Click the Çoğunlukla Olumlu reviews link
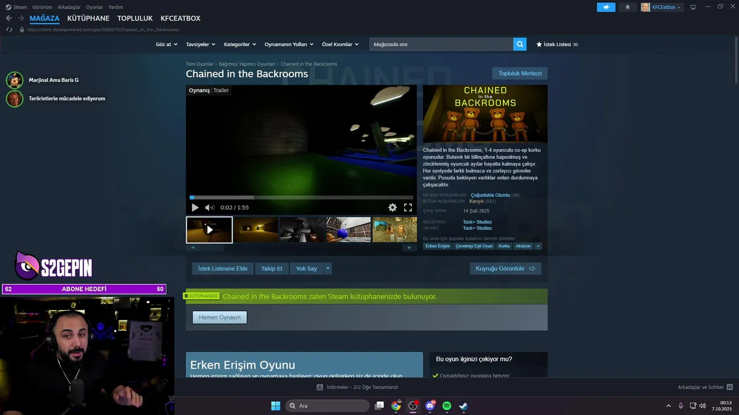The height and width of the screenshot is (415, 739). tap(490, 195)
